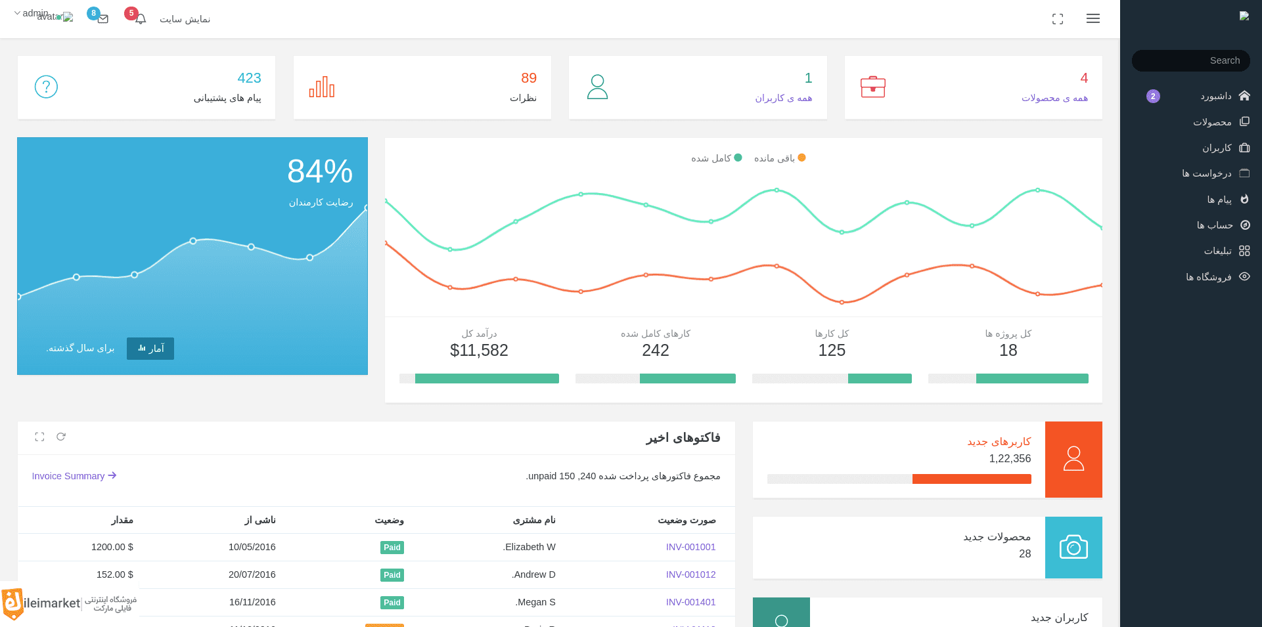Click question mark icon on support card
The height and width of the screenshot is (627, 1262).
pyautogui.click(x=46, y=87)
